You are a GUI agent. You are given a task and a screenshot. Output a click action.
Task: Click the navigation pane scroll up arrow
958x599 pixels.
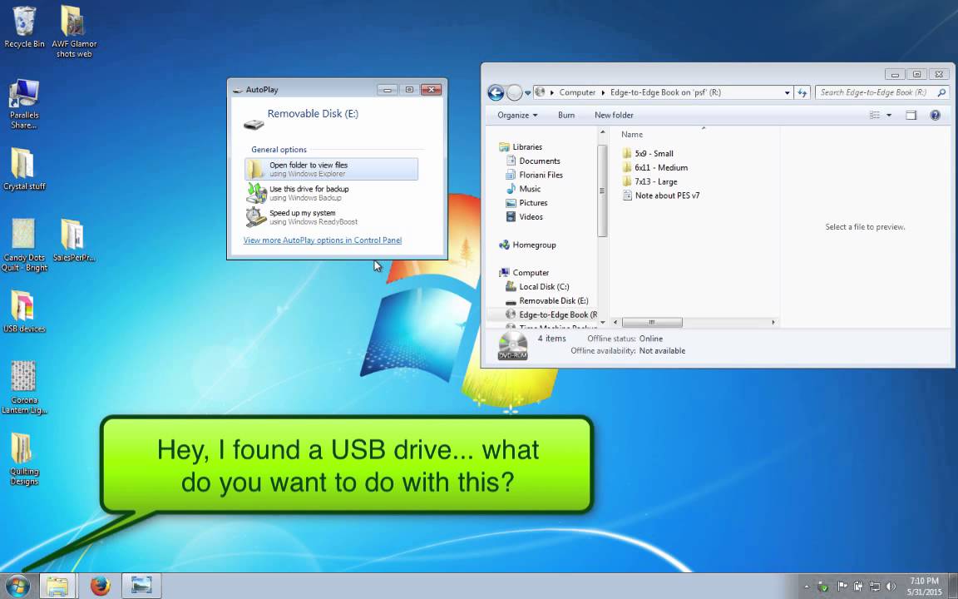coord(602,132)
